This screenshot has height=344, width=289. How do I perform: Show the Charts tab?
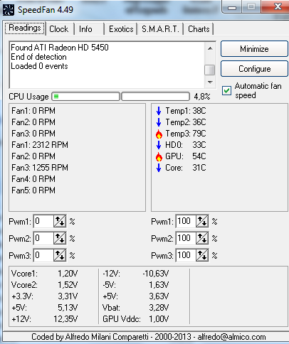[199, 29]
